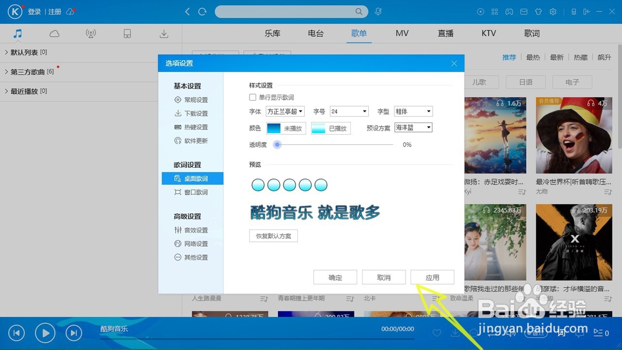Select 网络设置 in settings sidebar
Screen dimensions: 622x350
[192, 244]
